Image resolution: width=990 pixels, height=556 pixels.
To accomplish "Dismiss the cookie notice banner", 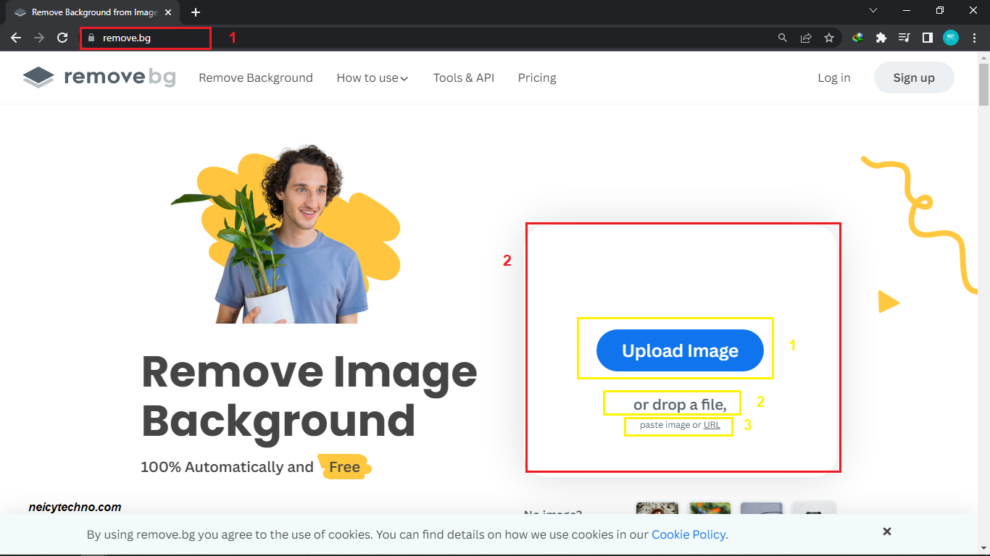I will coord(887,531).
